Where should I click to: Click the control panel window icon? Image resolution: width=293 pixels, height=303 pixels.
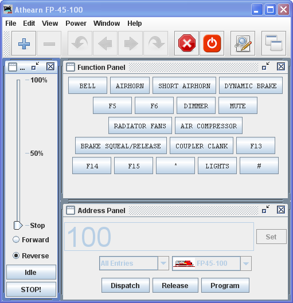pyautogui.click(x=13, y=67)
